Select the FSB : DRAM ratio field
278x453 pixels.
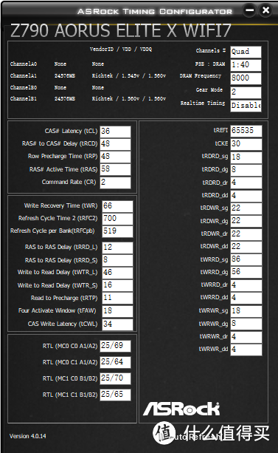point(246,65)
